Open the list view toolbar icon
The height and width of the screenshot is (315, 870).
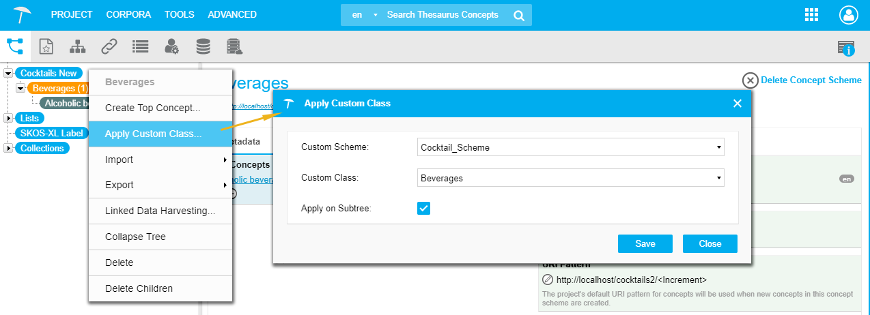pyautogui.click(x=141, y=46)
